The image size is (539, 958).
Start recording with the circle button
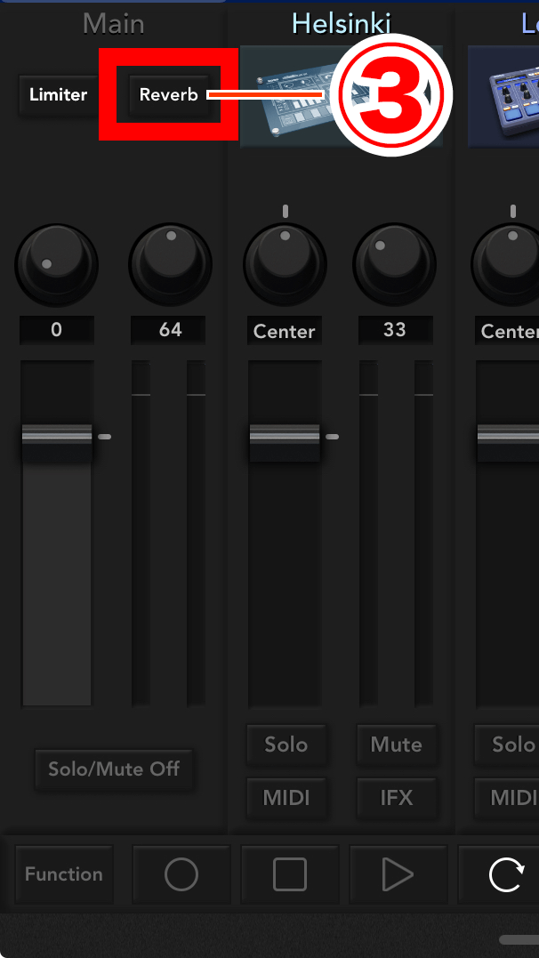tap(181, 874)
